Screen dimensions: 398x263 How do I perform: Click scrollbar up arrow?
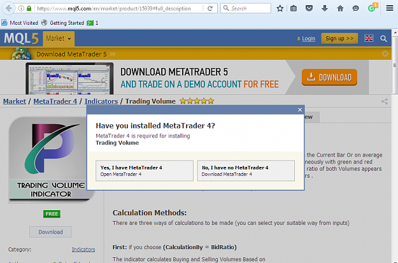(395, 33)
